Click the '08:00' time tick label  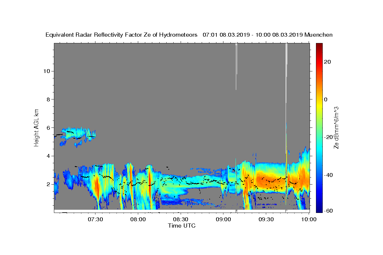[x=138, y=220]
